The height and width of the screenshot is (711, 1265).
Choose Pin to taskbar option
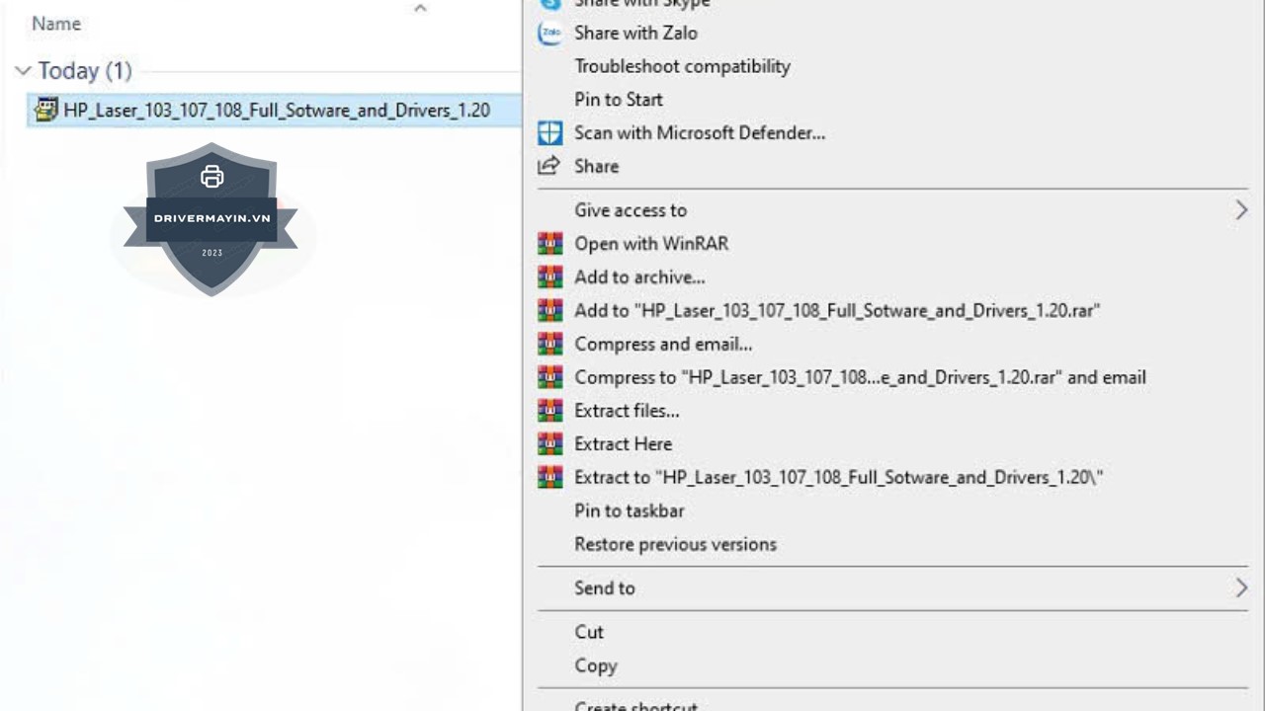(629, 511)
